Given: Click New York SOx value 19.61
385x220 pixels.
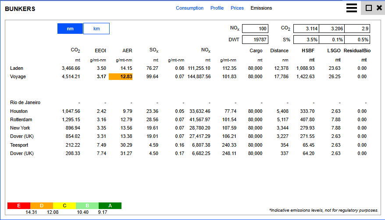Looking at the screenshot, I should click(x=152, y=128).
